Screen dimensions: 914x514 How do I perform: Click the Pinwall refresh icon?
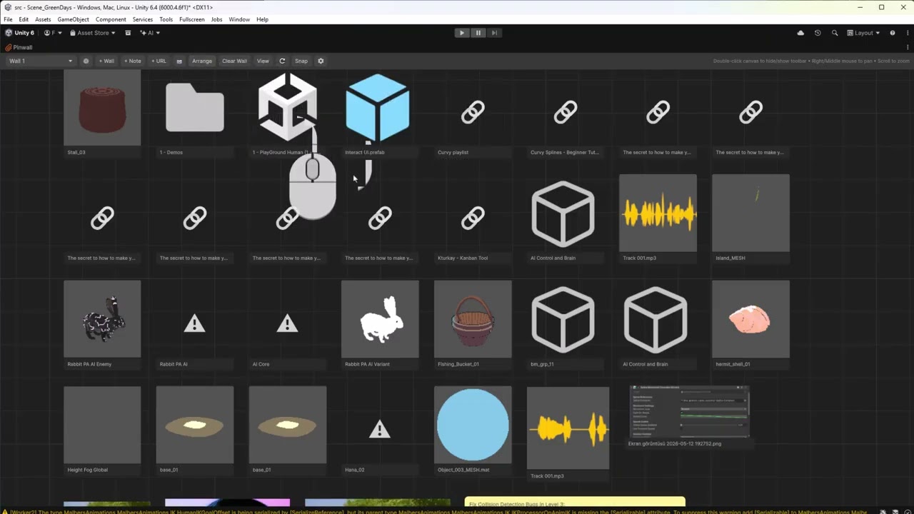coord(282,61)
